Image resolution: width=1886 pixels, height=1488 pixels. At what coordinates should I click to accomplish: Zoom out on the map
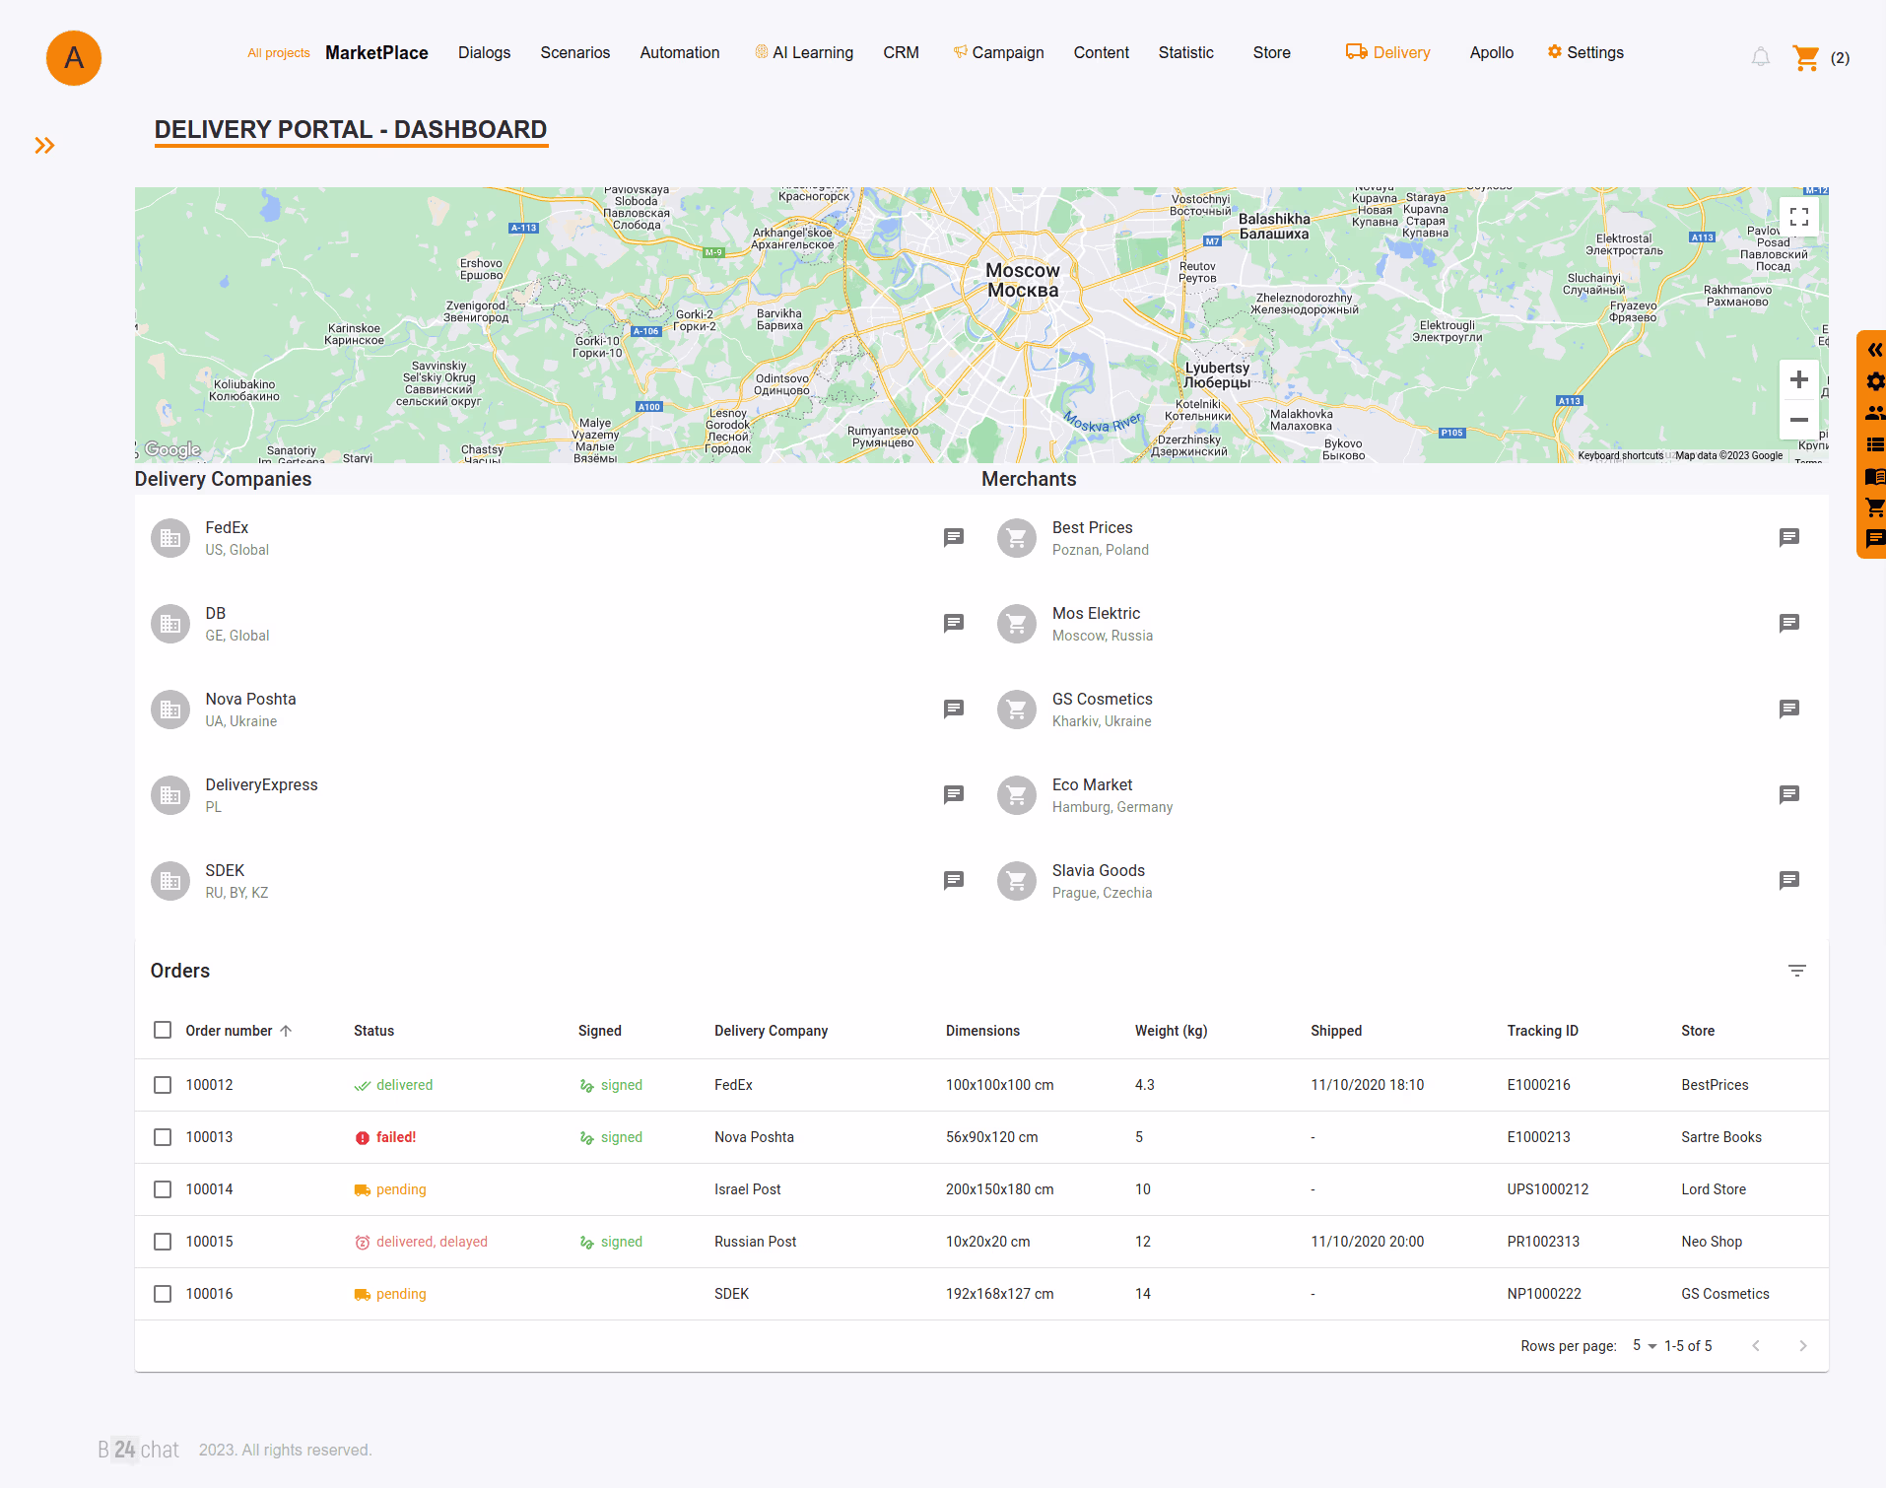click(1799, 420)
